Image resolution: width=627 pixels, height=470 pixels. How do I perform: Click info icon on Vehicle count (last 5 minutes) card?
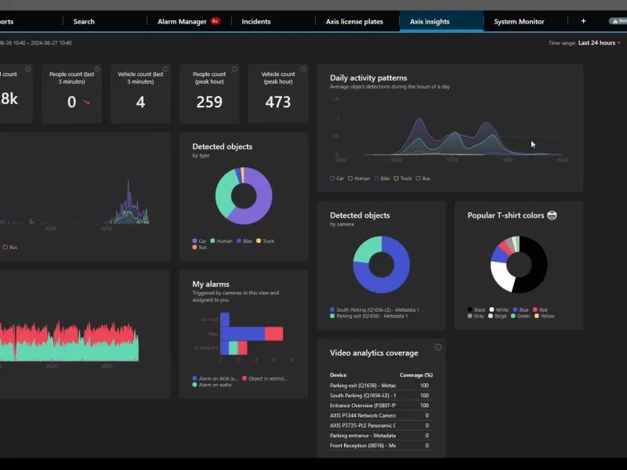click(x=165, y=69)
